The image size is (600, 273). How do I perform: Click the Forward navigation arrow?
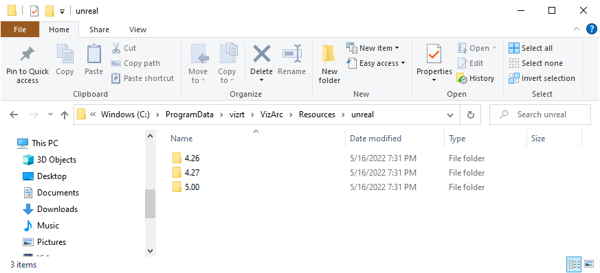point(34,115)
